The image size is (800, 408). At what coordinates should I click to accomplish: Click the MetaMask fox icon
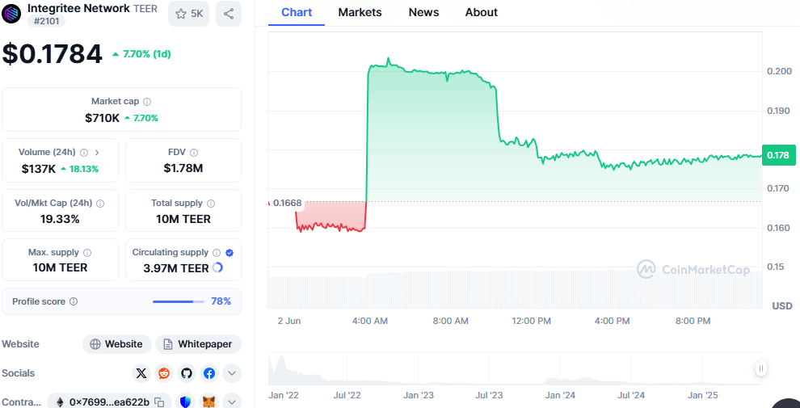pyautogui.click(x=208, y=402)
